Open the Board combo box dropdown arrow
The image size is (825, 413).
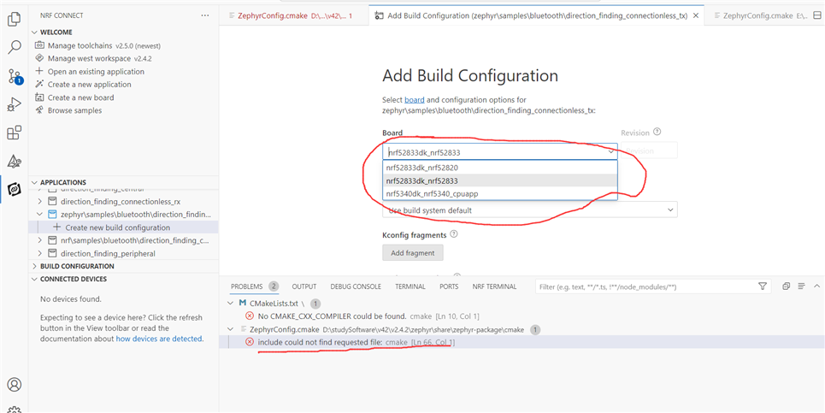click(611, 151)
